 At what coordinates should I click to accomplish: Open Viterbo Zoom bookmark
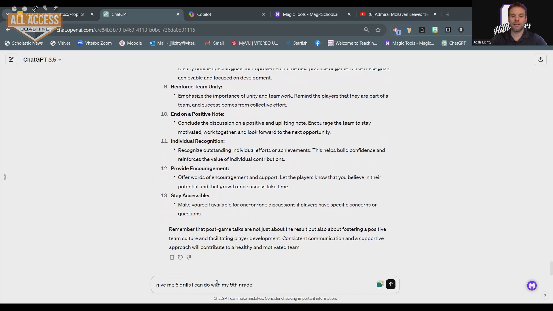tap(95, 43)
